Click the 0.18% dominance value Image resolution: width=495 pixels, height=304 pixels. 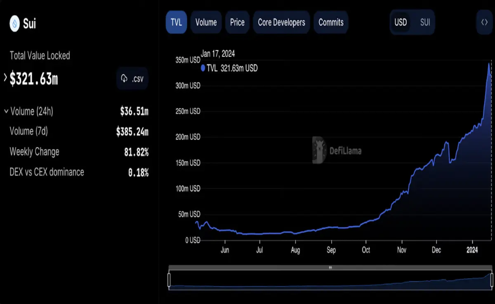coord(138,173)
